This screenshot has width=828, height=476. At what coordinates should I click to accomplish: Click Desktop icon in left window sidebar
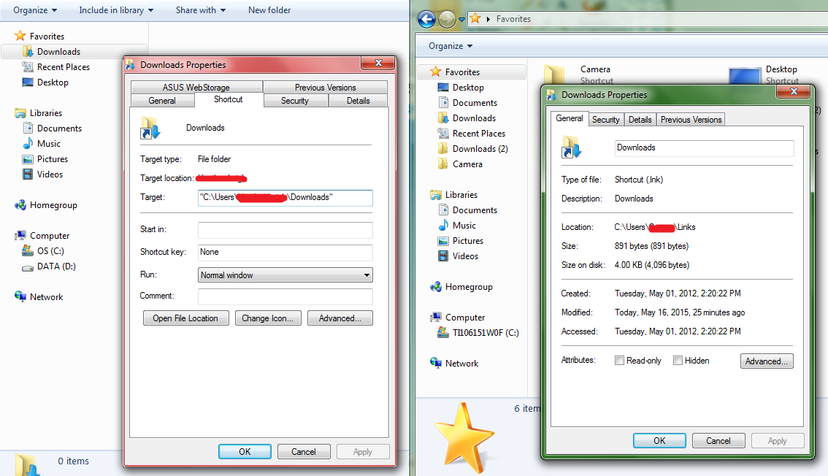tap(28, 82)
